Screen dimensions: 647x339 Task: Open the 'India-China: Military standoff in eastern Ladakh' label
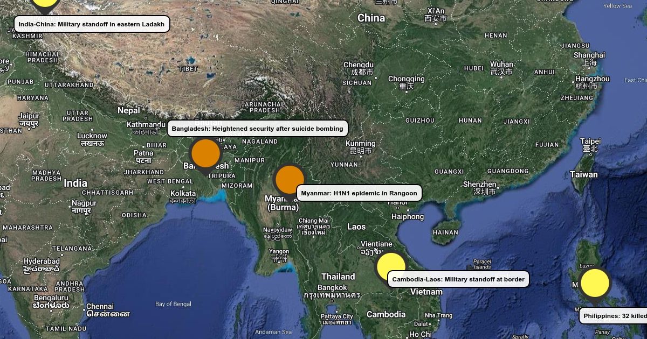click(x=92, y=24)
